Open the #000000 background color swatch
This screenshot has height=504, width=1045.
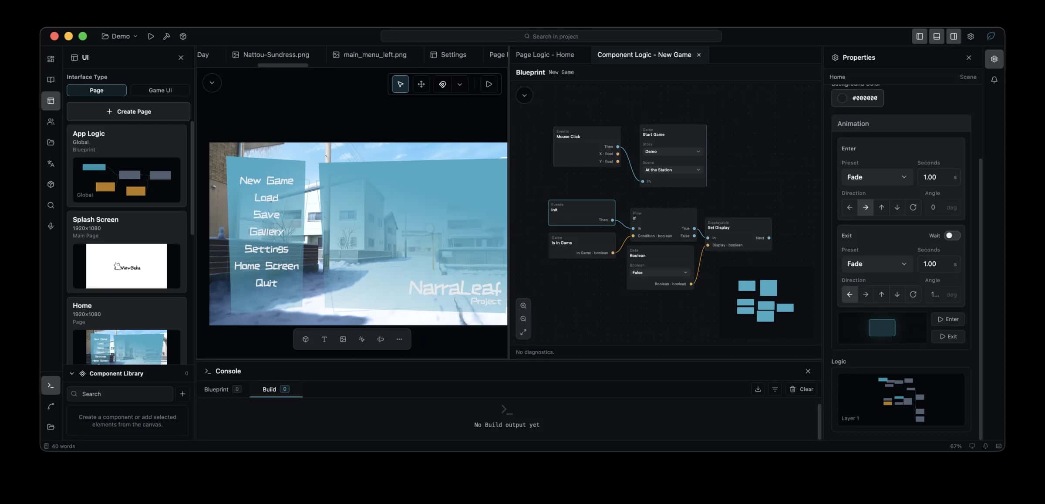coord(857,98)
